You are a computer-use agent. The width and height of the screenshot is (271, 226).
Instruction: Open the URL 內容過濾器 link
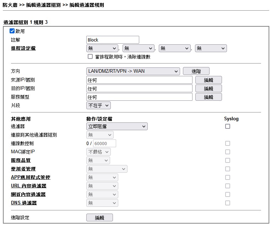click(28, 186)
